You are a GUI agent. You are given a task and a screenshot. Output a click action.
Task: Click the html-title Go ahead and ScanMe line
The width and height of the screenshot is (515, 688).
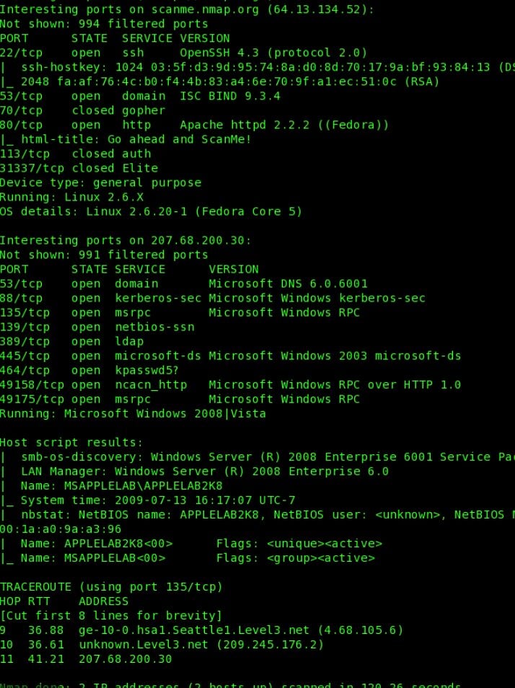[126, 139]
